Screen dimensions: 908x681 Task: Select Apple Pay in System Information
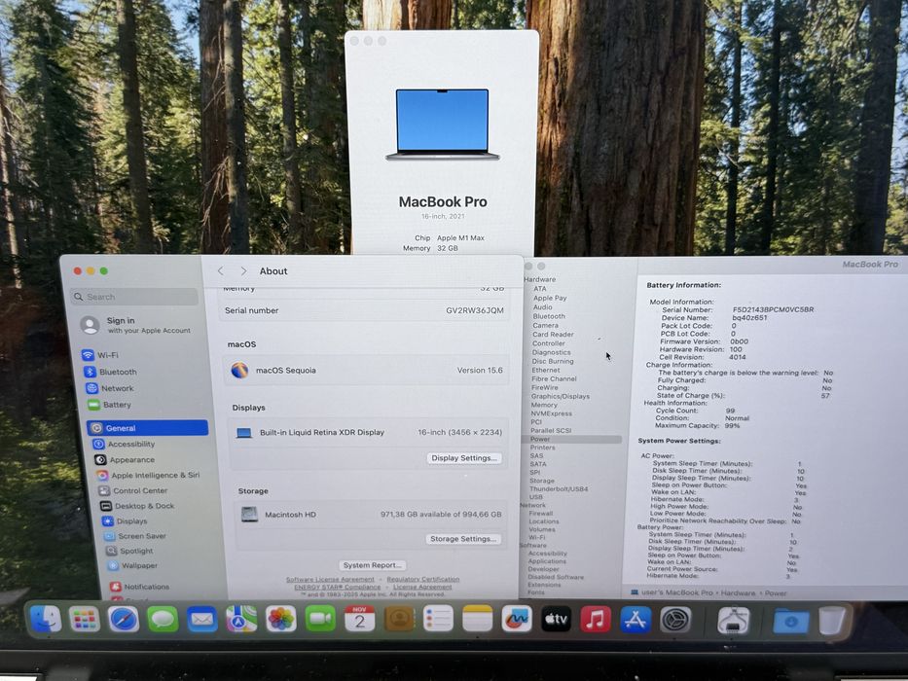tap(550, 299)
